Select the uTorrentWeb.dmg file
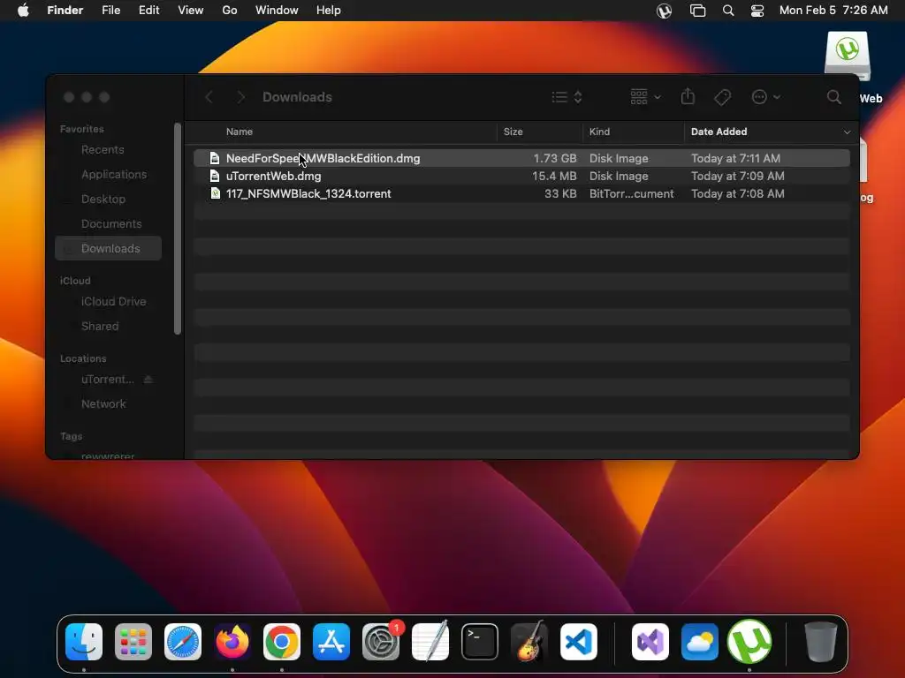 pyautogui.click(x=521, y=176)
